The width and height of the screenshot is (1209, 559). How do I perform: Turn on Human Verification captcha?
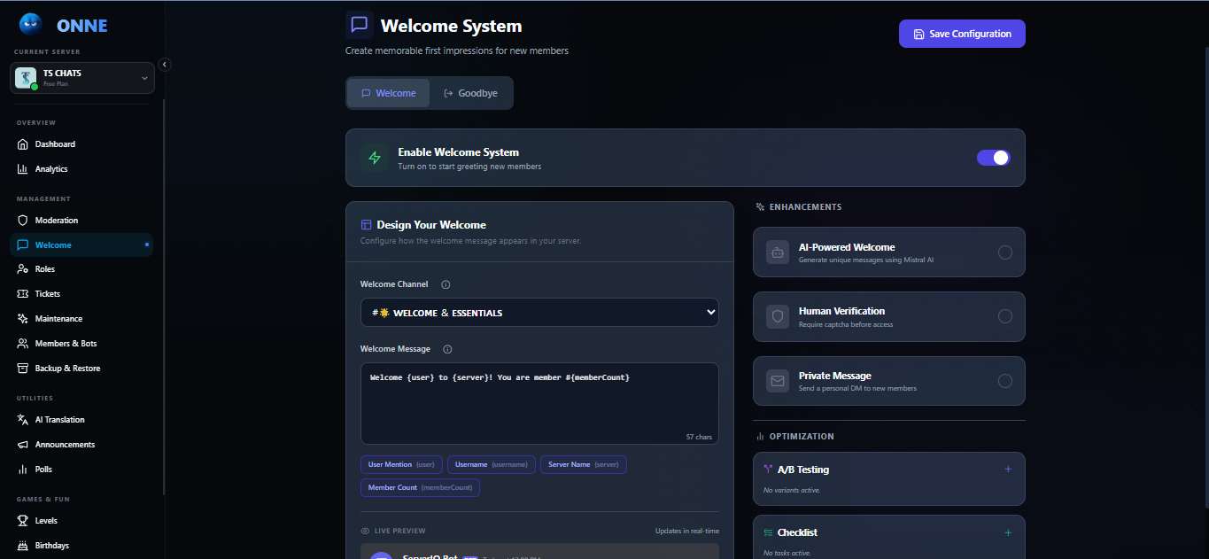[x=1005, y=316]
